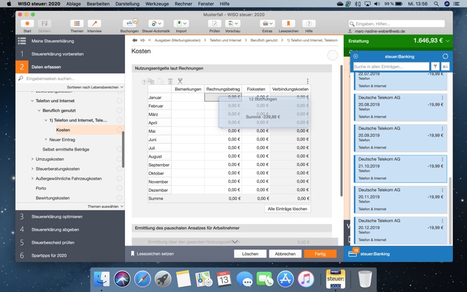
Task: Open the Fenster menu
Action: pyautogui.click(x=206, y=4)
